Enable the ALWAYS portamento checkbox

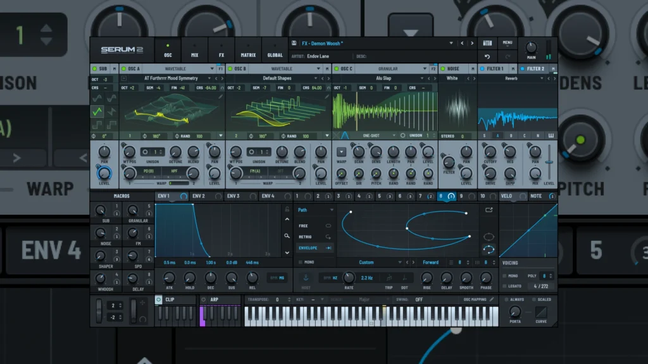tap(506, 299)
